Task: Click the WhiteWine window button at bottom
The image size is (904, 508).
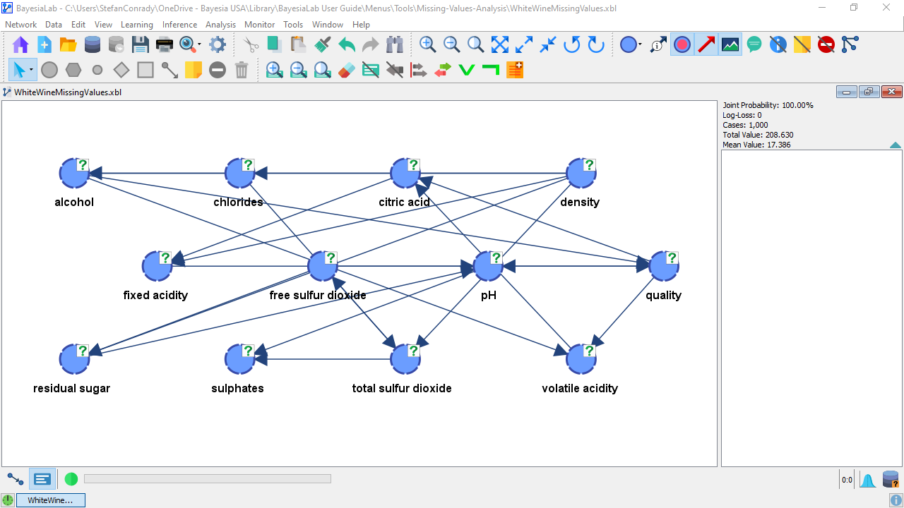Action: coord(50,500)
